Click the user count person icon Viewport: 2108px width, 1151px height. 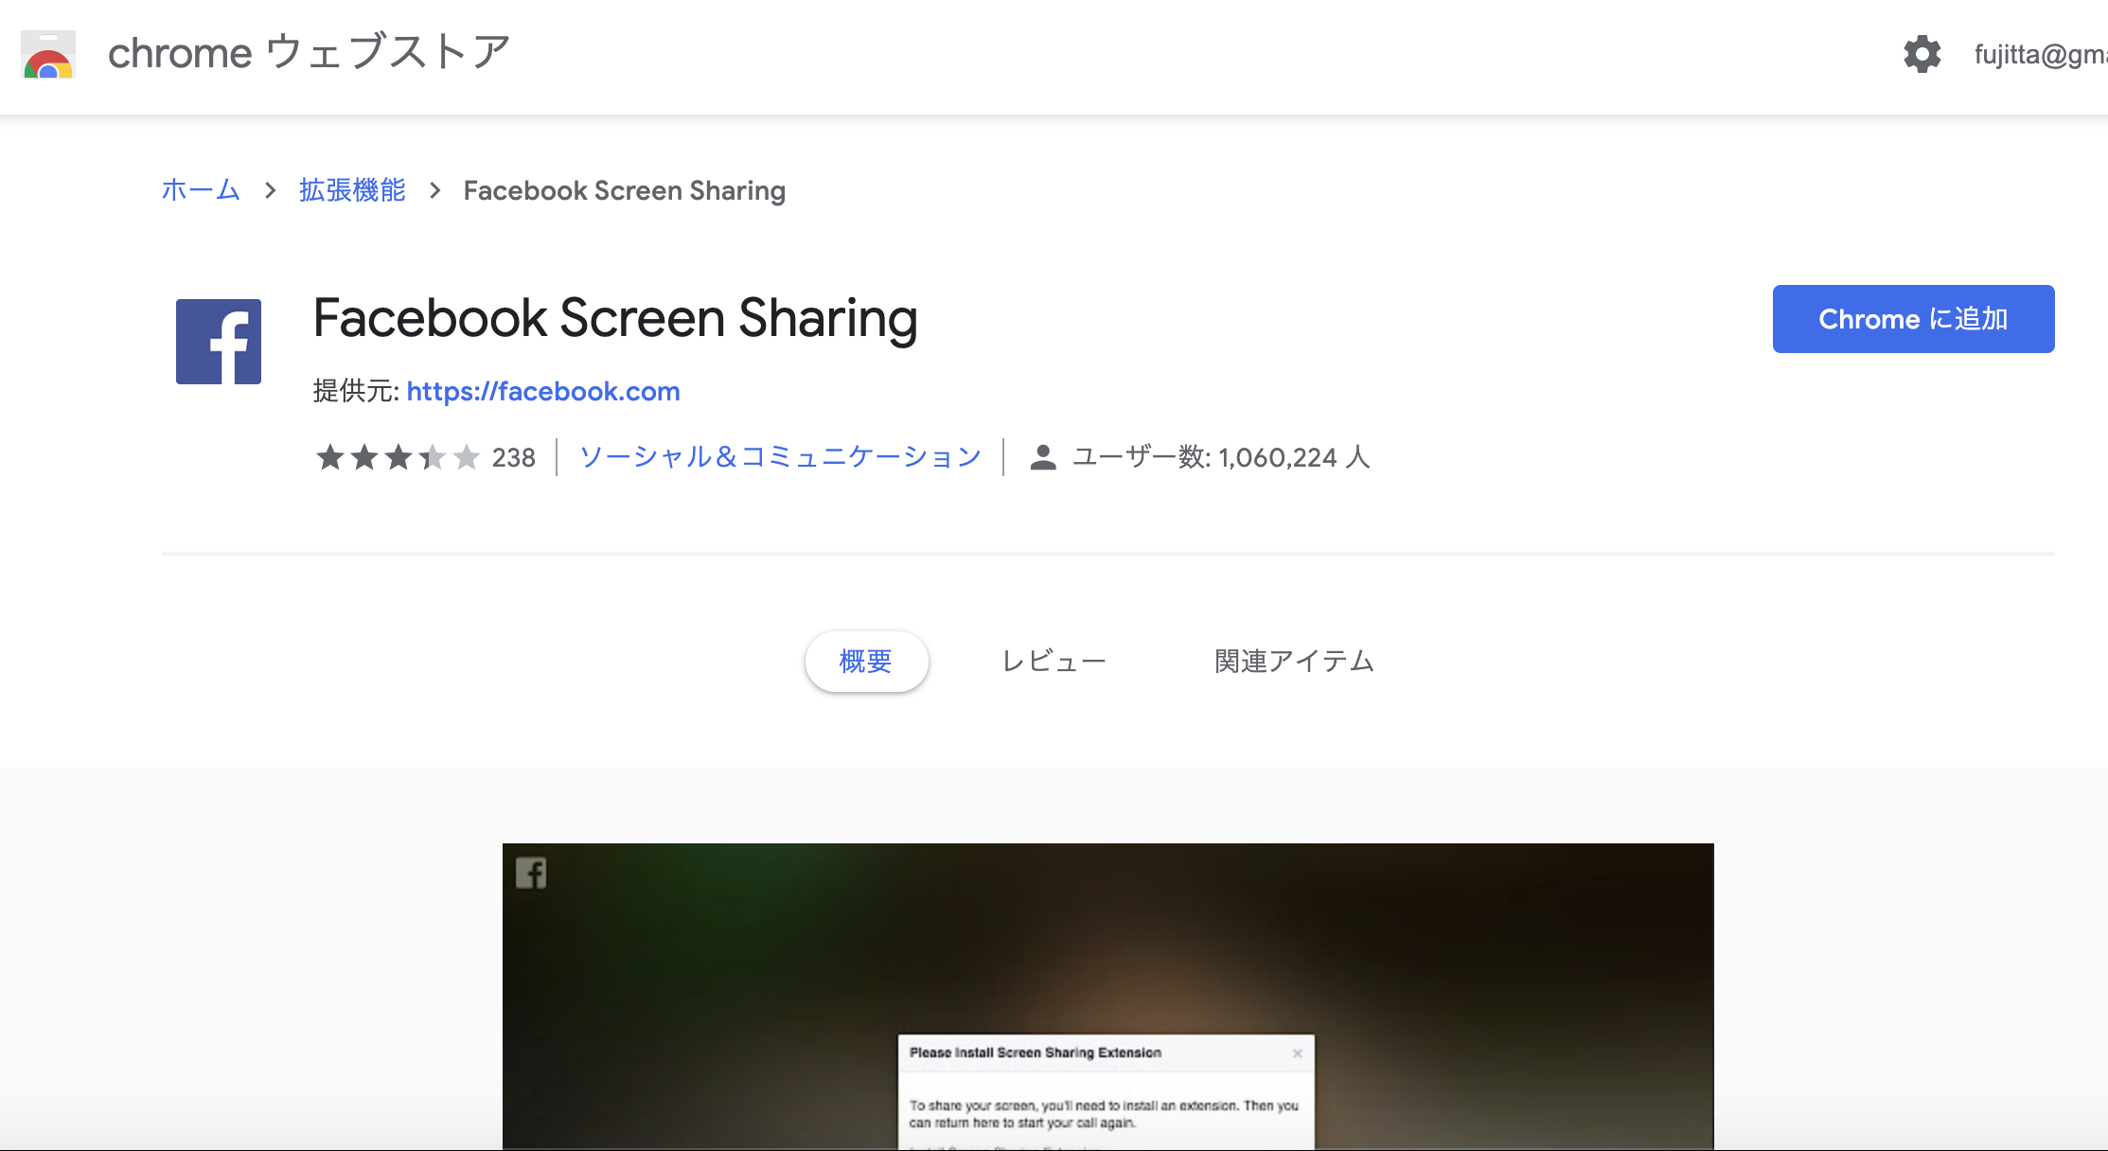(x=1042, y=457)
